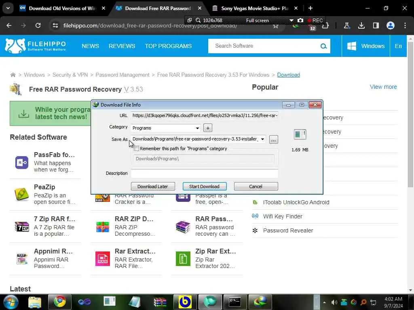Enable Remember this path for Programs category
This screenshot has width=414, height=310.
[137, 149]
